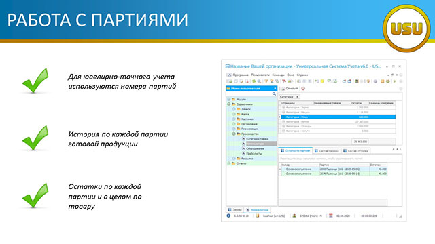Click the application icon left of Программа menu
The image size is (435, 244).
tap(229, 75)
